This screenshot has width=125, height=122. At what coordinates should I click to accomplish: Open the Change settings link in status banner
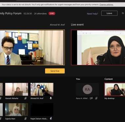coord(106,5)
